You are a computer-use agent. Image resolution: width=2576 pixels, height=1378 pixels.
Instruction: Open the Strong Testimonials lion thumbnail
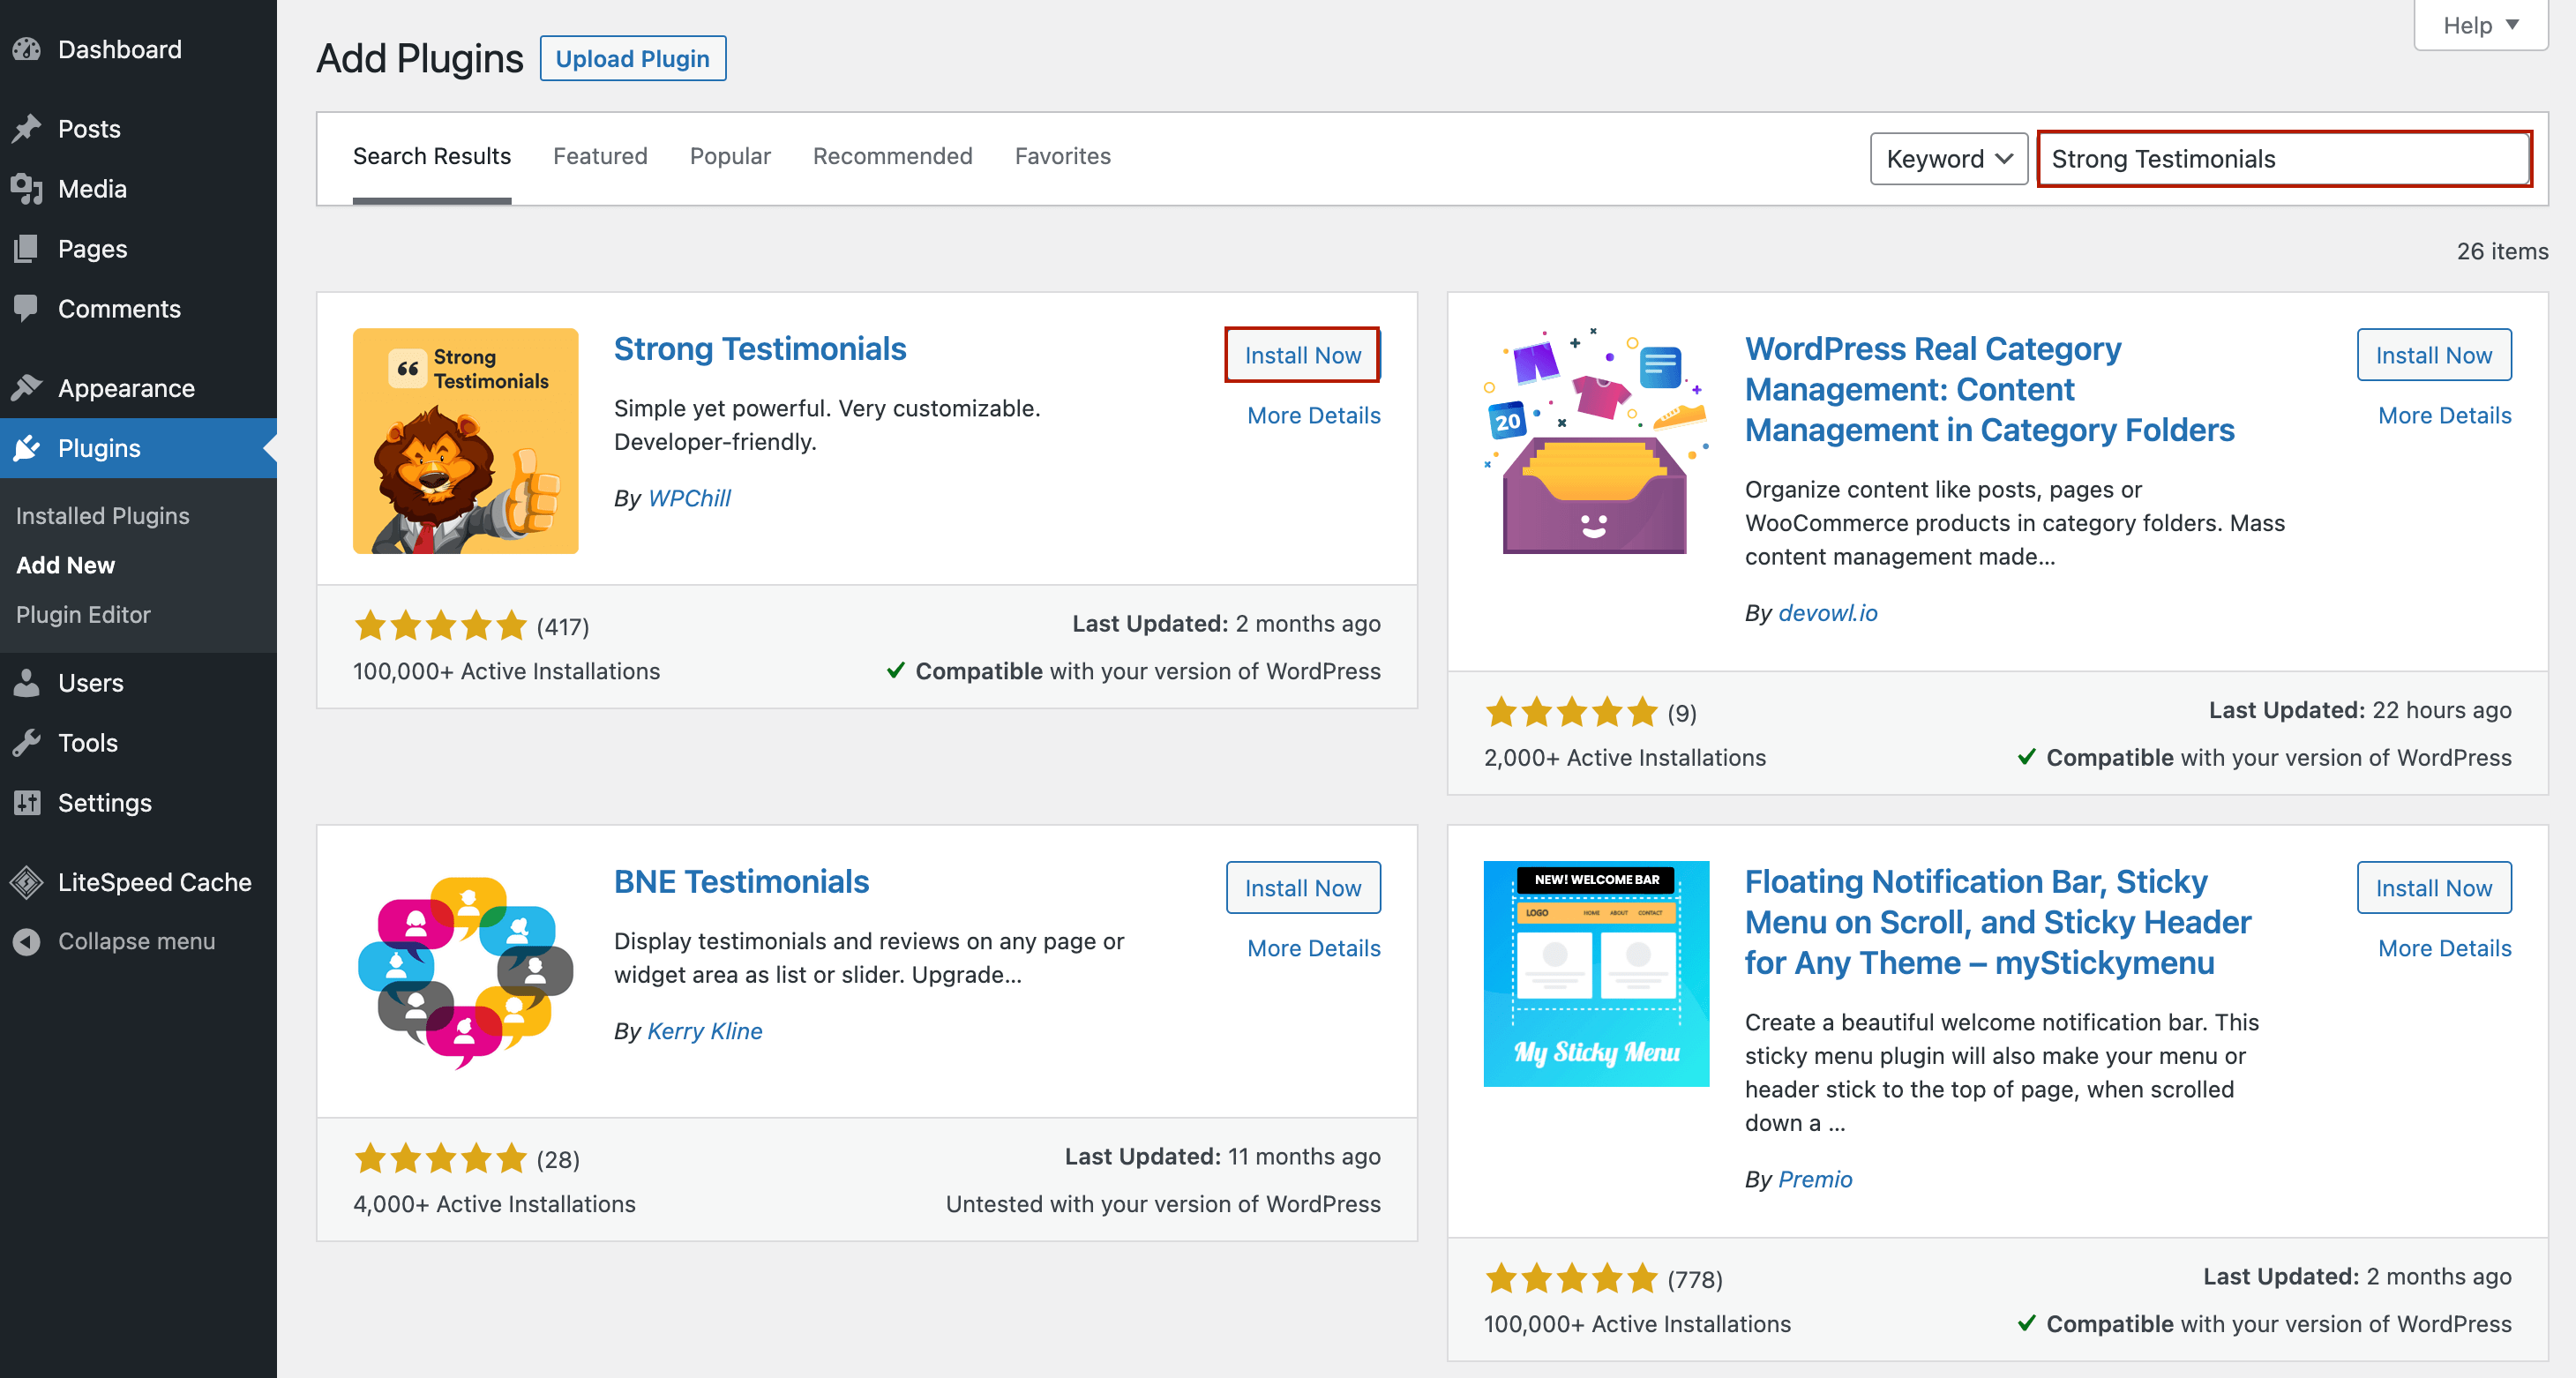pyautogui.click(x=465, y=441)
